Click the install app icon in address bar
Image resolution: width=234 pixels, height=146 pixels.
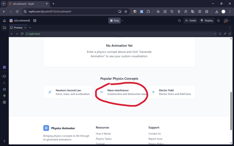click(x=120, y=12)
